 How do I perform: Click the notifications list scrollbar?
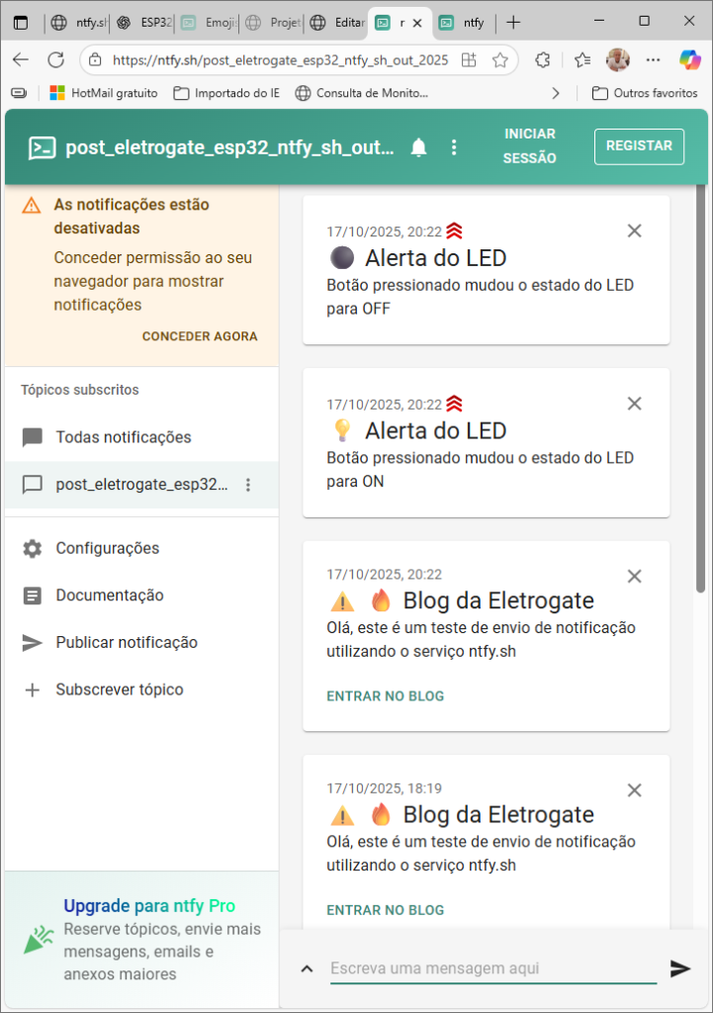click(700, 396)
